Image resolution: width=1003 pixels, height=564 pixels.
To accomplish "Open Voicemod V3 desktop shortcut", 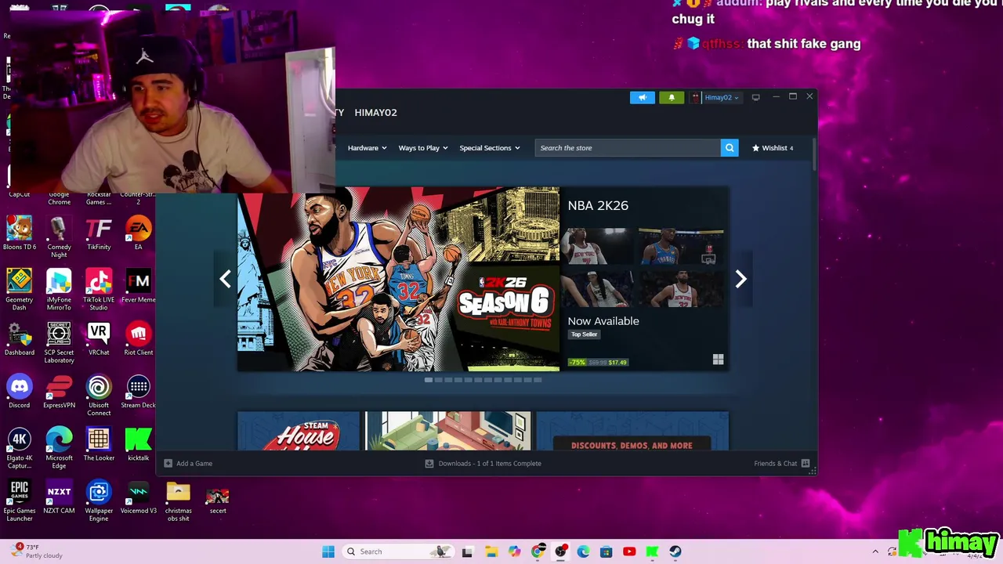I will pos(138,497).
